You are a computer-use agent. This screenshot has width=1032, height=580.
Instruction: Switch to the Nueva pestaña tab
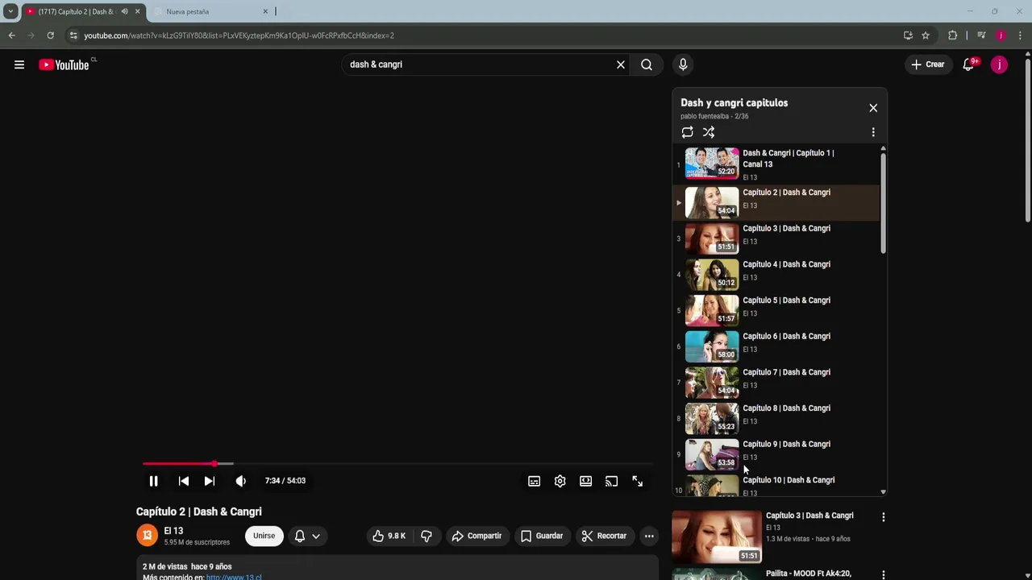(x=211, y=11)
